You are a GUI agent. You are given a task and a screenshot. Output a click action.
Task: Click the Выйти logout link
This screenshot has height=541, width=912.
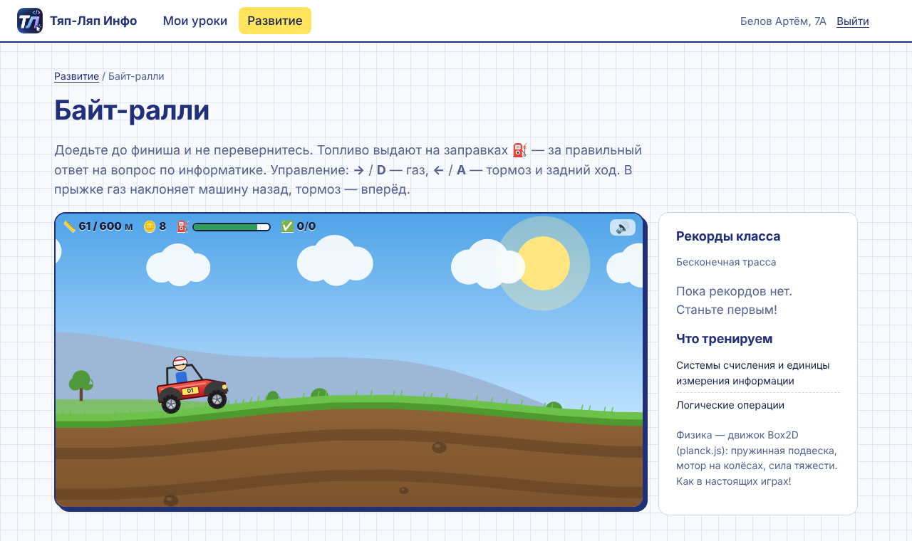pyautogui.click(x=853, y=21)
